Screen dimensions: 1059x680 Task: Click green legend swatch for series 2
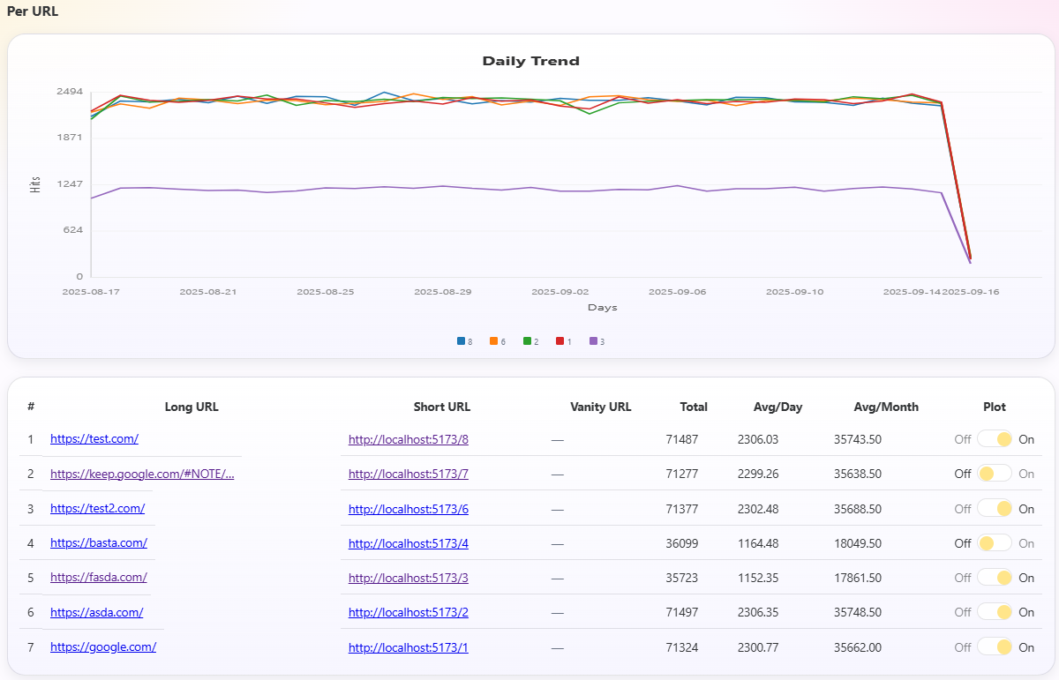[x=527, y=341]
